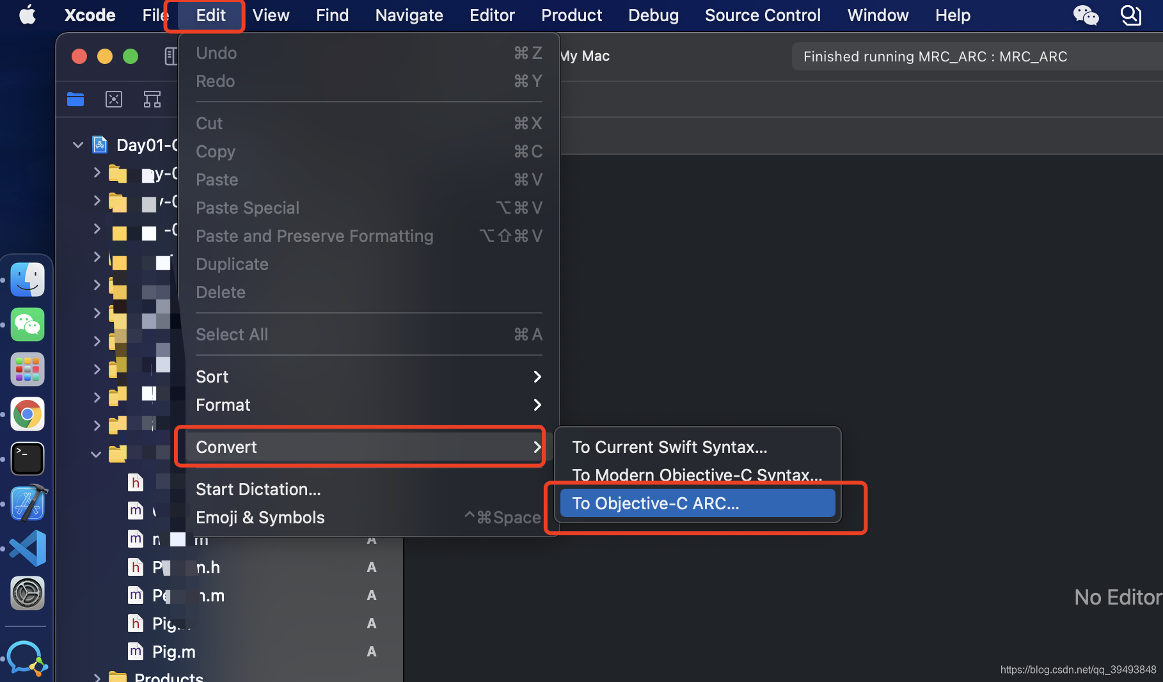Open the Source Control menu
Screen dimensions: 1163x682
(x=763, y=15)
